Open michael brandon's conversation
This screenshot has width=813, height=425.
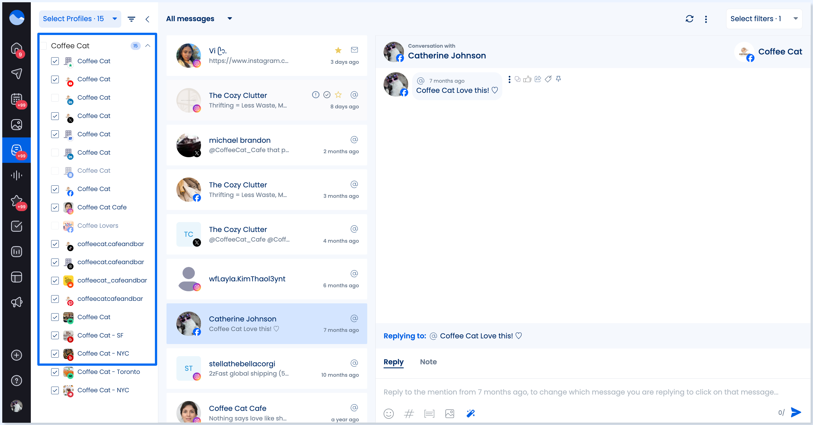(266, 145)
